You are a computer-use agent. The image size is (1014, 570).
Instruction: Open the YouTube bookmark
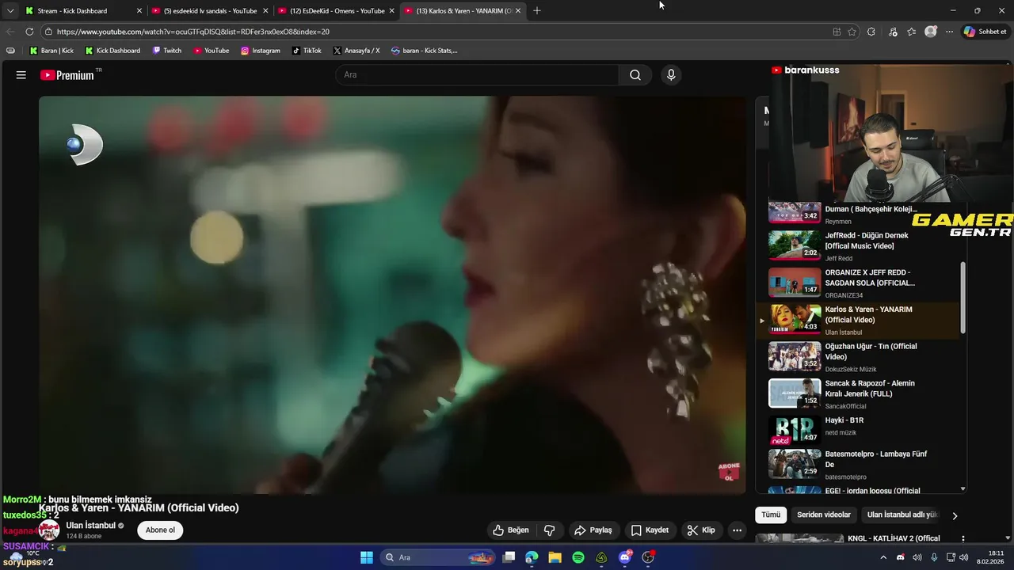tap(212, 51)
